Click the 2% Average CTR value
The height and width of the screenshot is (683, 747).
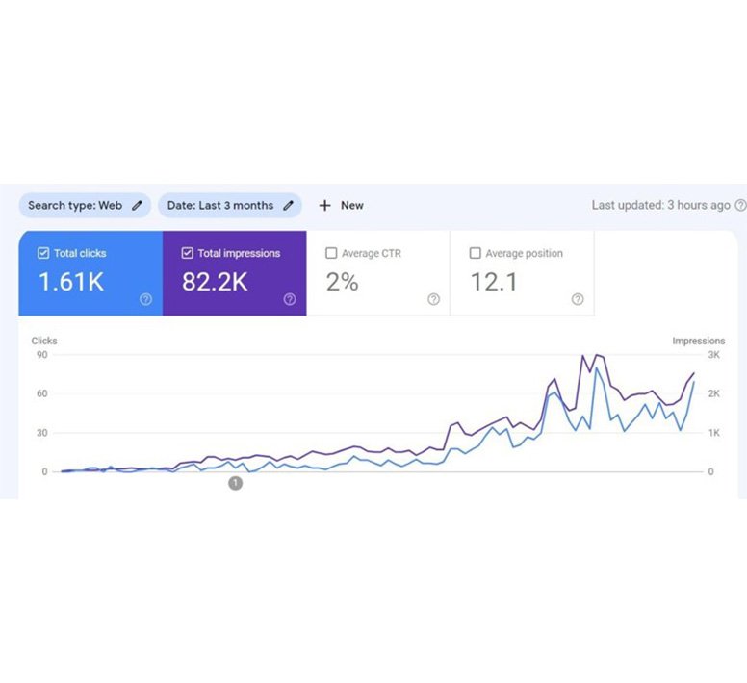[x=342, y=281]
